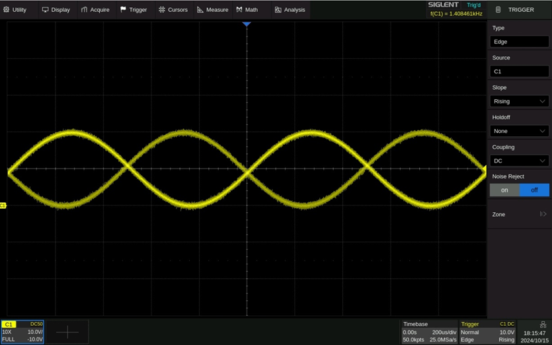Click the C1 channel ground level marker

tap(3, 206)
